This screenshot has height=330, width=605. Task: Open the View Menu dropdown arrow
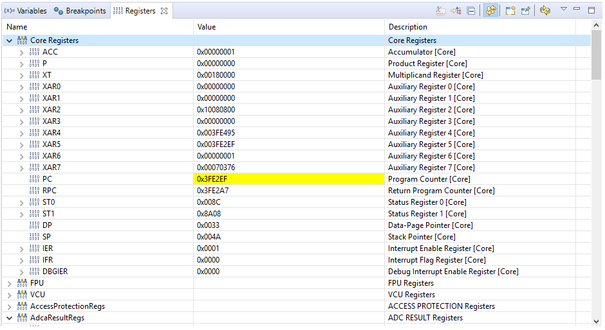[564, 10]
